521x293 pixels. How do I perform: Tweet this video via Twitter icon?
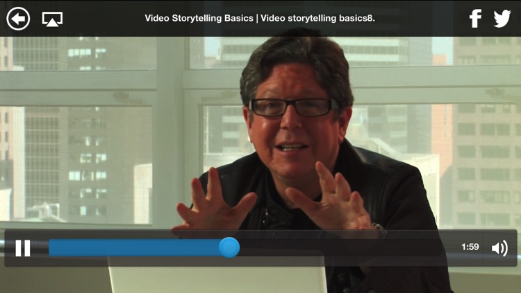(x=502, y=19)
